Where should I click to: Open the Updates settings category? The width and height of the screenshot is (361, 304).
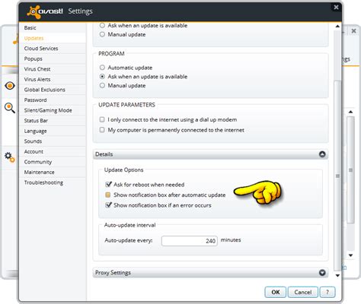53,38
